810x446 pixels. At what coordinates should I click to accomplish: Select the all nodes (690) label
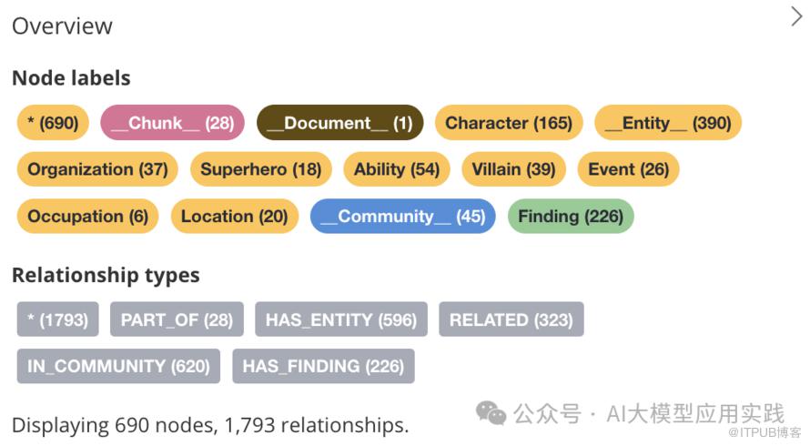coord(53,123)
